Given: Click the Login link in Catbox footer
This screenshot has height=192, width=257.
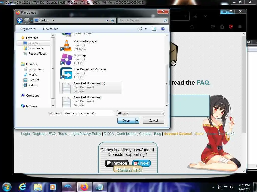Looking at the screenshot, I should coord(25,134).
